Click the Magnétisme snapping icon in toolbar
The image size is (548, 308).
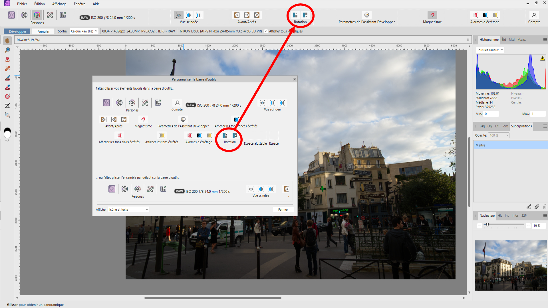pos(432,15)
